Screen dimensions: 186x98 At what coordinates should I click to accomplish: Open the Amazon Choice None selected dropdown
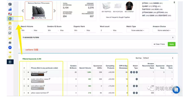[164, 30]
